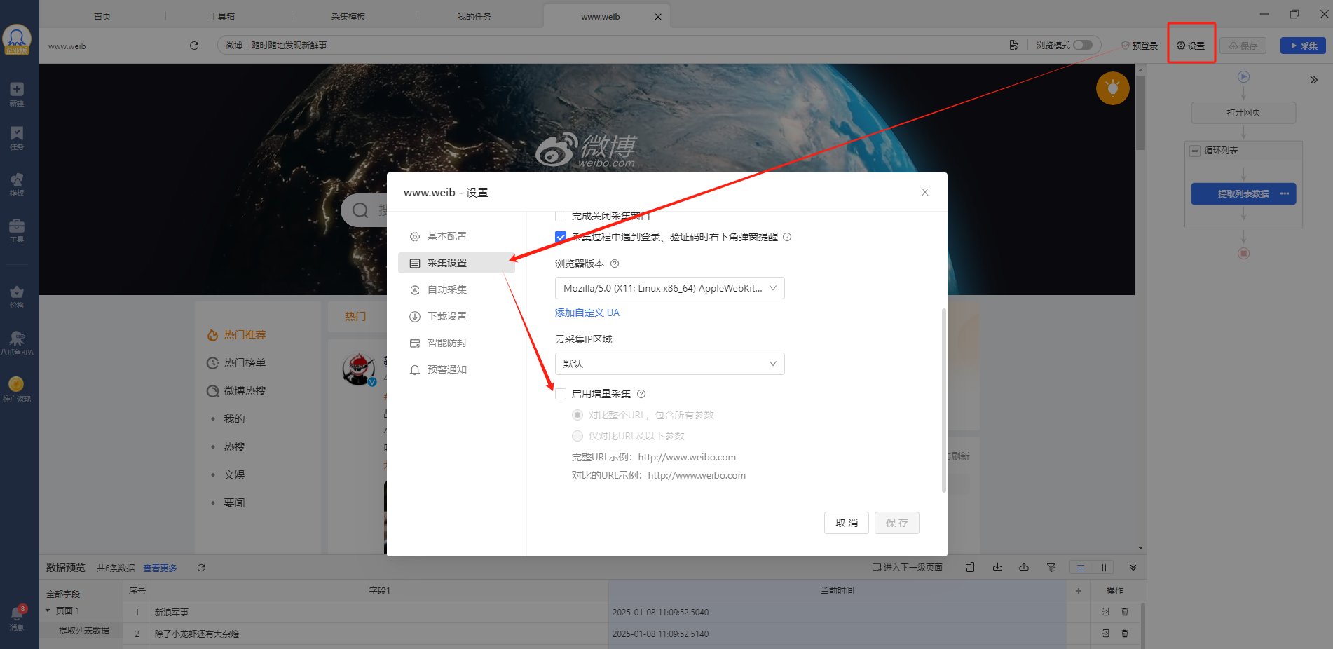
Task: Switch data preview to horizontal row view
Action: [1081, 568]
